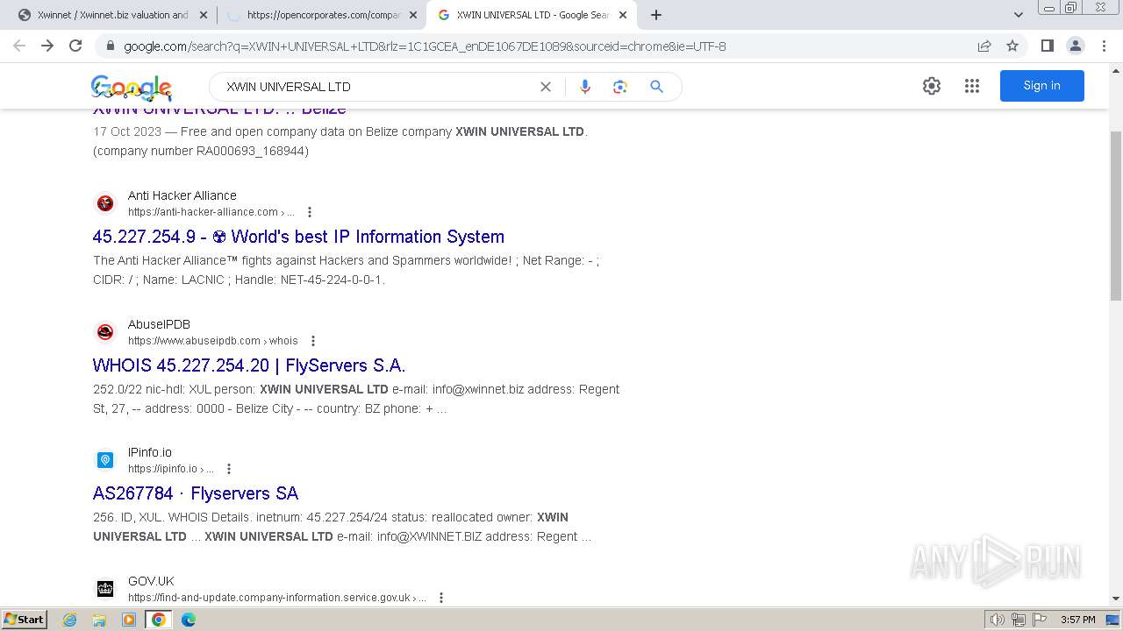Click www.abuseipdb.com whois URL
The width and height of the screenshot is (1123, 631).
coord(213,341)
